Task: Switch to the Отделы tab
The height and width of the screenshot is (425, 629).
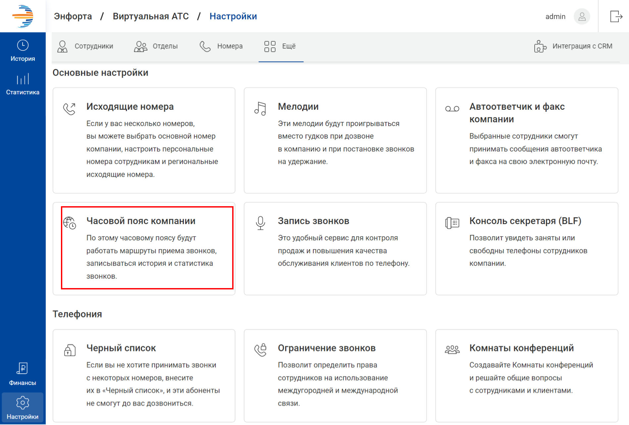Action: 156,46
